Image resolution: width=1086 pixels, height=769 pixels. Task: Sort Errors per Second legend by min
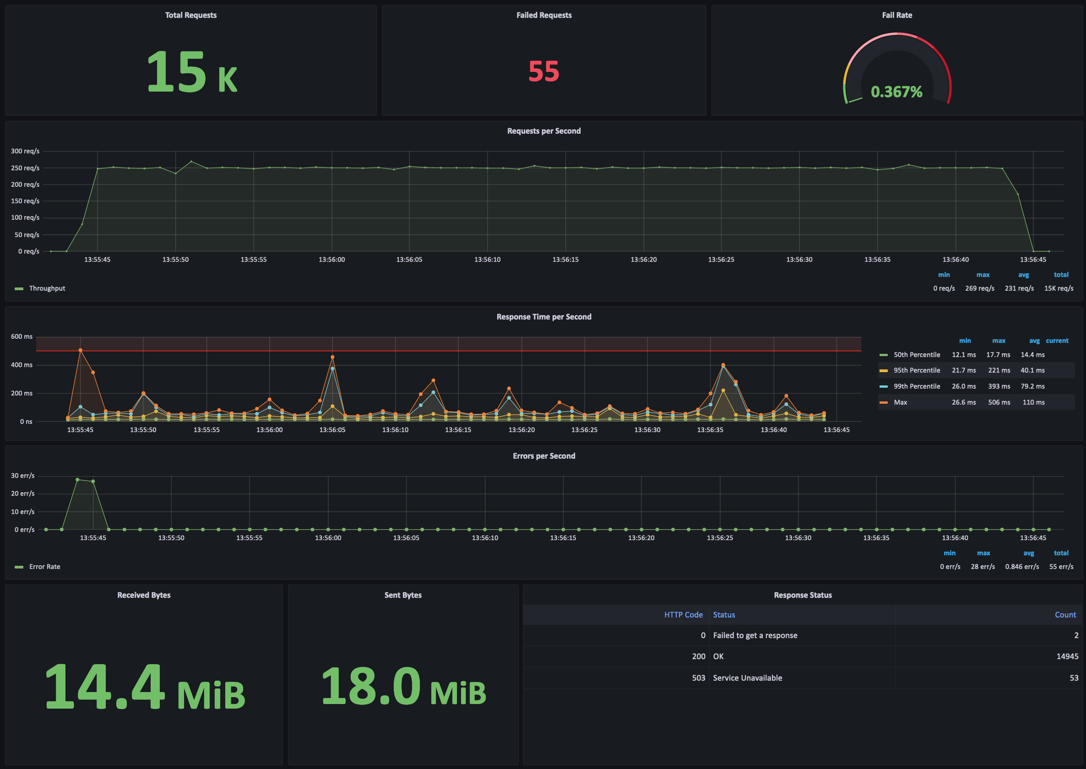[x=950, y=553]
